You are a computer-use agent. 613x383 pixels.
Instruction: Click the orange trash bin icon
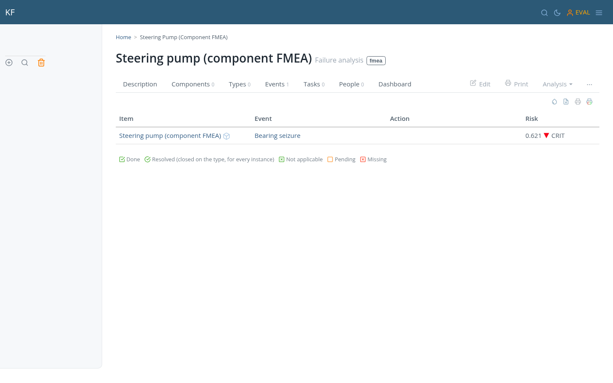(x=41, y=63)
